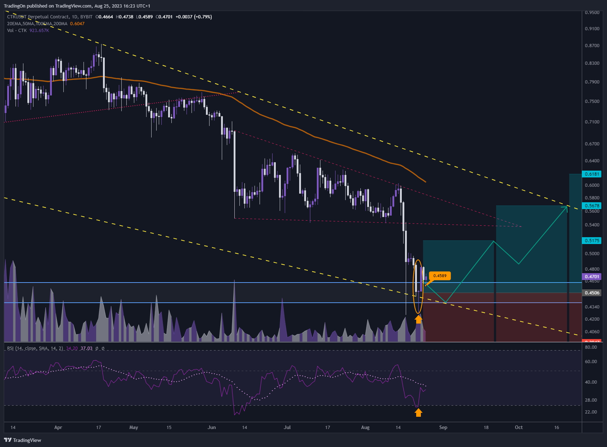Click the RSI (14, close, SMA, 14, 2) legend
Screen dimensions: 607x447
pos(35,348)
